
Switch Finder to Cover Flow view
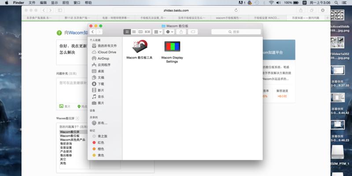coord(147,32)
